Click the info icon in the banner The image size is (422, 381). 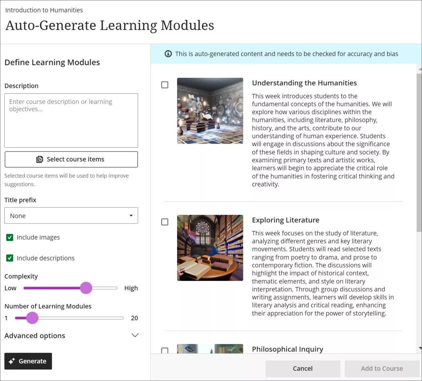click(x=168, y=54)
